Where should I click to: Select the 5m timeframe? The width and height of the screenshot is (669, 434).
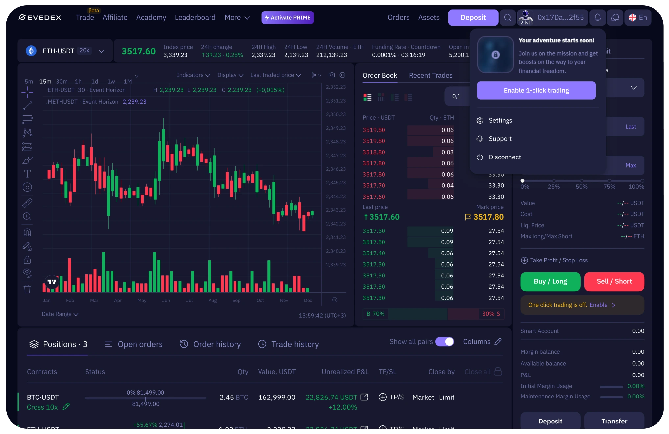29,81
